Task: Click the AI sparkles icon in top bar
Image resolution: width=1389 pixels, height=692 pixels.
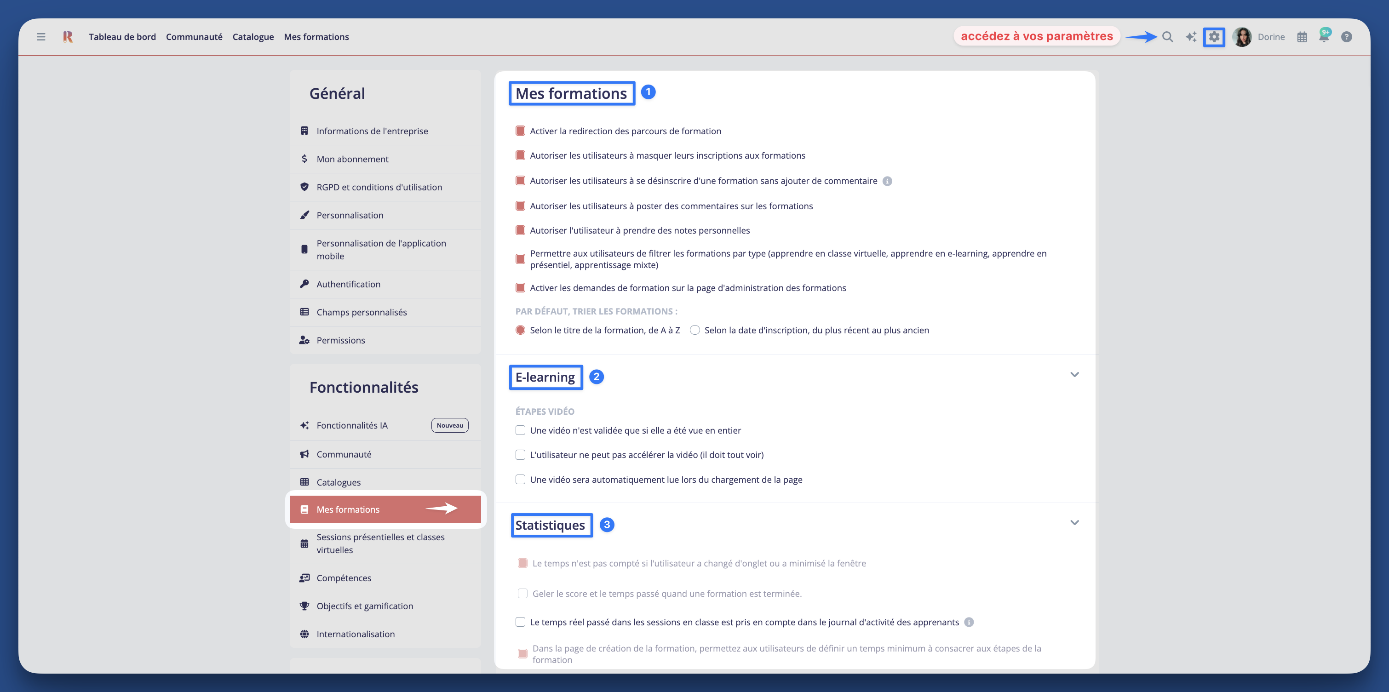Action: (1191, 37)
